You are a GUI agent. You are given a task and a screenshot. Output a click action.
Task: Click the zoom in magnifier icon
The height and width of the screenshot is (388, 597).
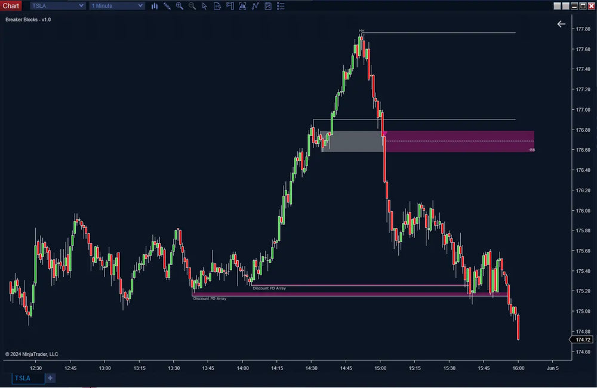[179, 6]
